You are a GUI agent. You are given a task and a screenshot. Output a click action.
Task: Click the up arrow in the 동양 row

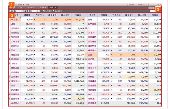click(x=111, y=55)
